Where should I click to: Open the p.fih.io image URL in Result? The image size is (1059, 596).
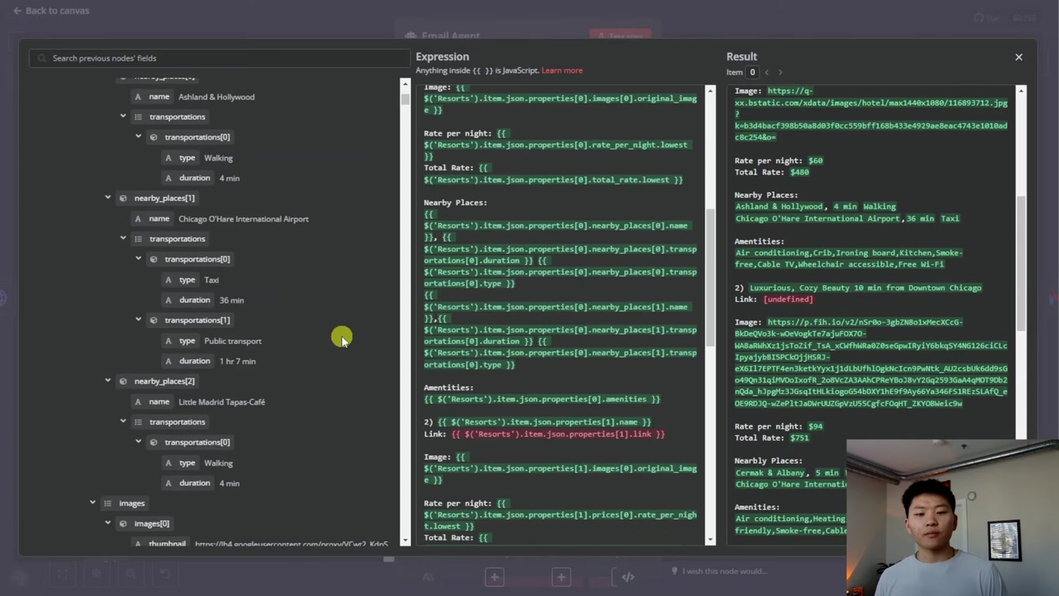[x=871, y=363]
